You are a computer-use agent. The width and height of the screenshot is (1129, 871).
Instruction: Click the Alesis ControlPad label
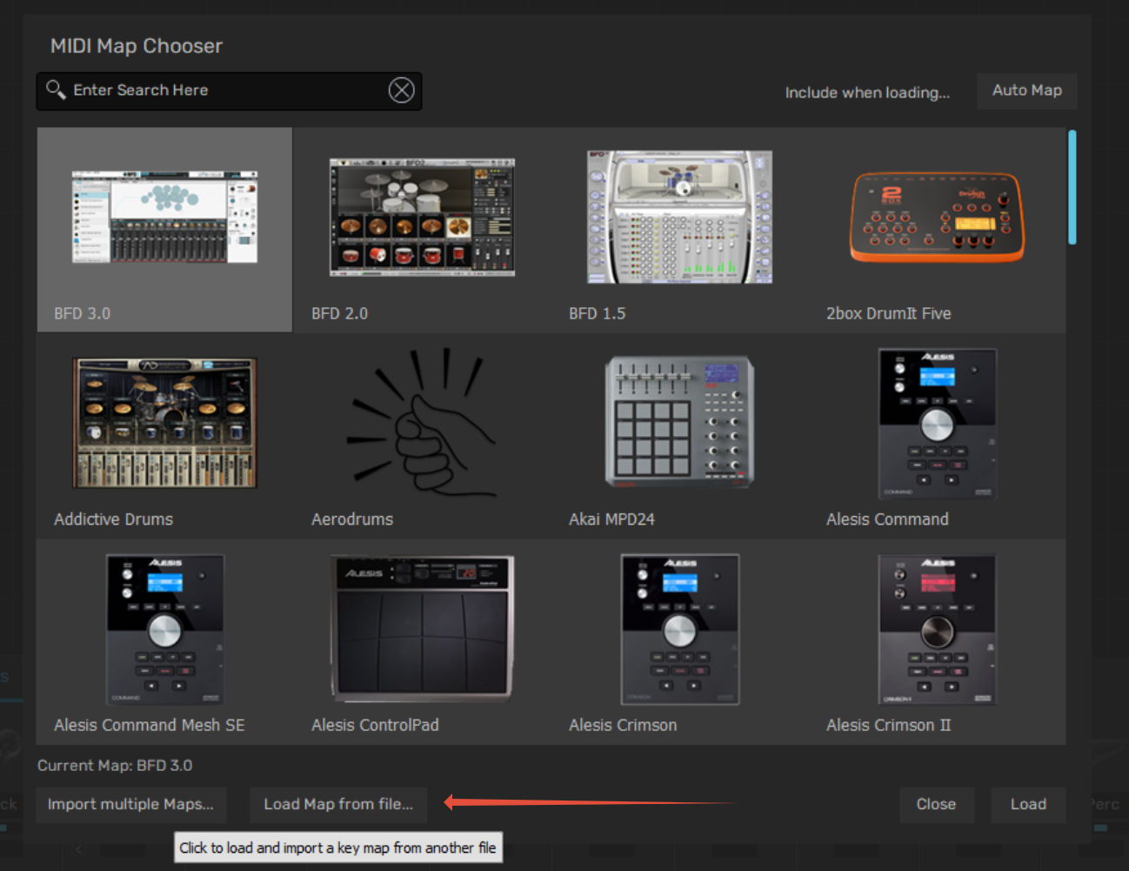pos(376,726)
